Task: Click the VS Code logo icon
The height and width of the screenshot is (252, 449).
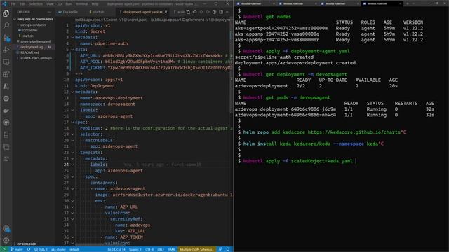Action: click(4, 4)
